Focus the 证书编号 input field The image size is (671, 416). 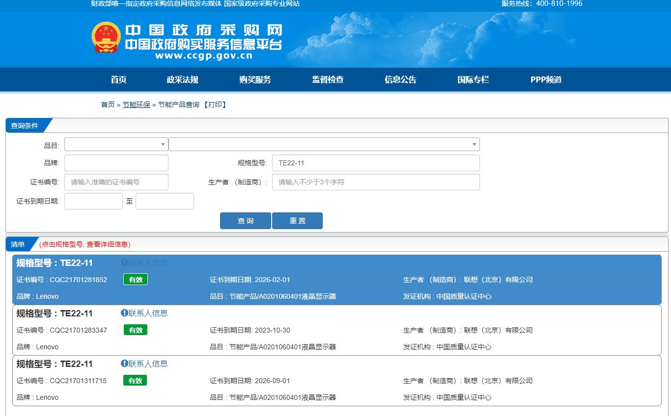click(116, 182)
